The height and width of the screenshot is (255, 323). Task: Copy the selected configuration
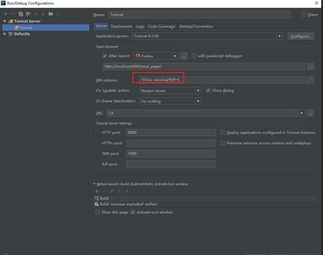(x=21, y=14)
